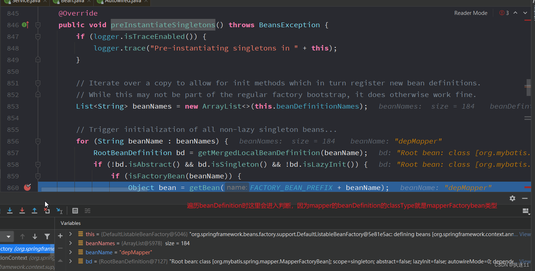
Task: Collapse the for-loop fold marker on line 856
Action: (38, 141)
